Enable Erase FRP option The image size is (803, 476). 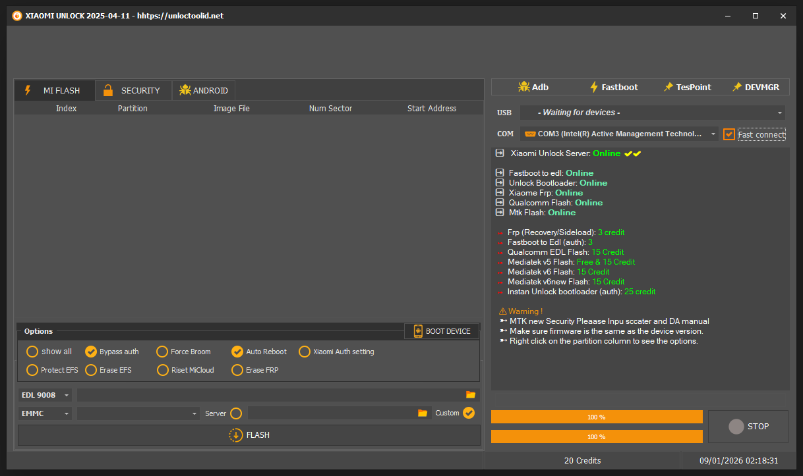coord(237,370)
